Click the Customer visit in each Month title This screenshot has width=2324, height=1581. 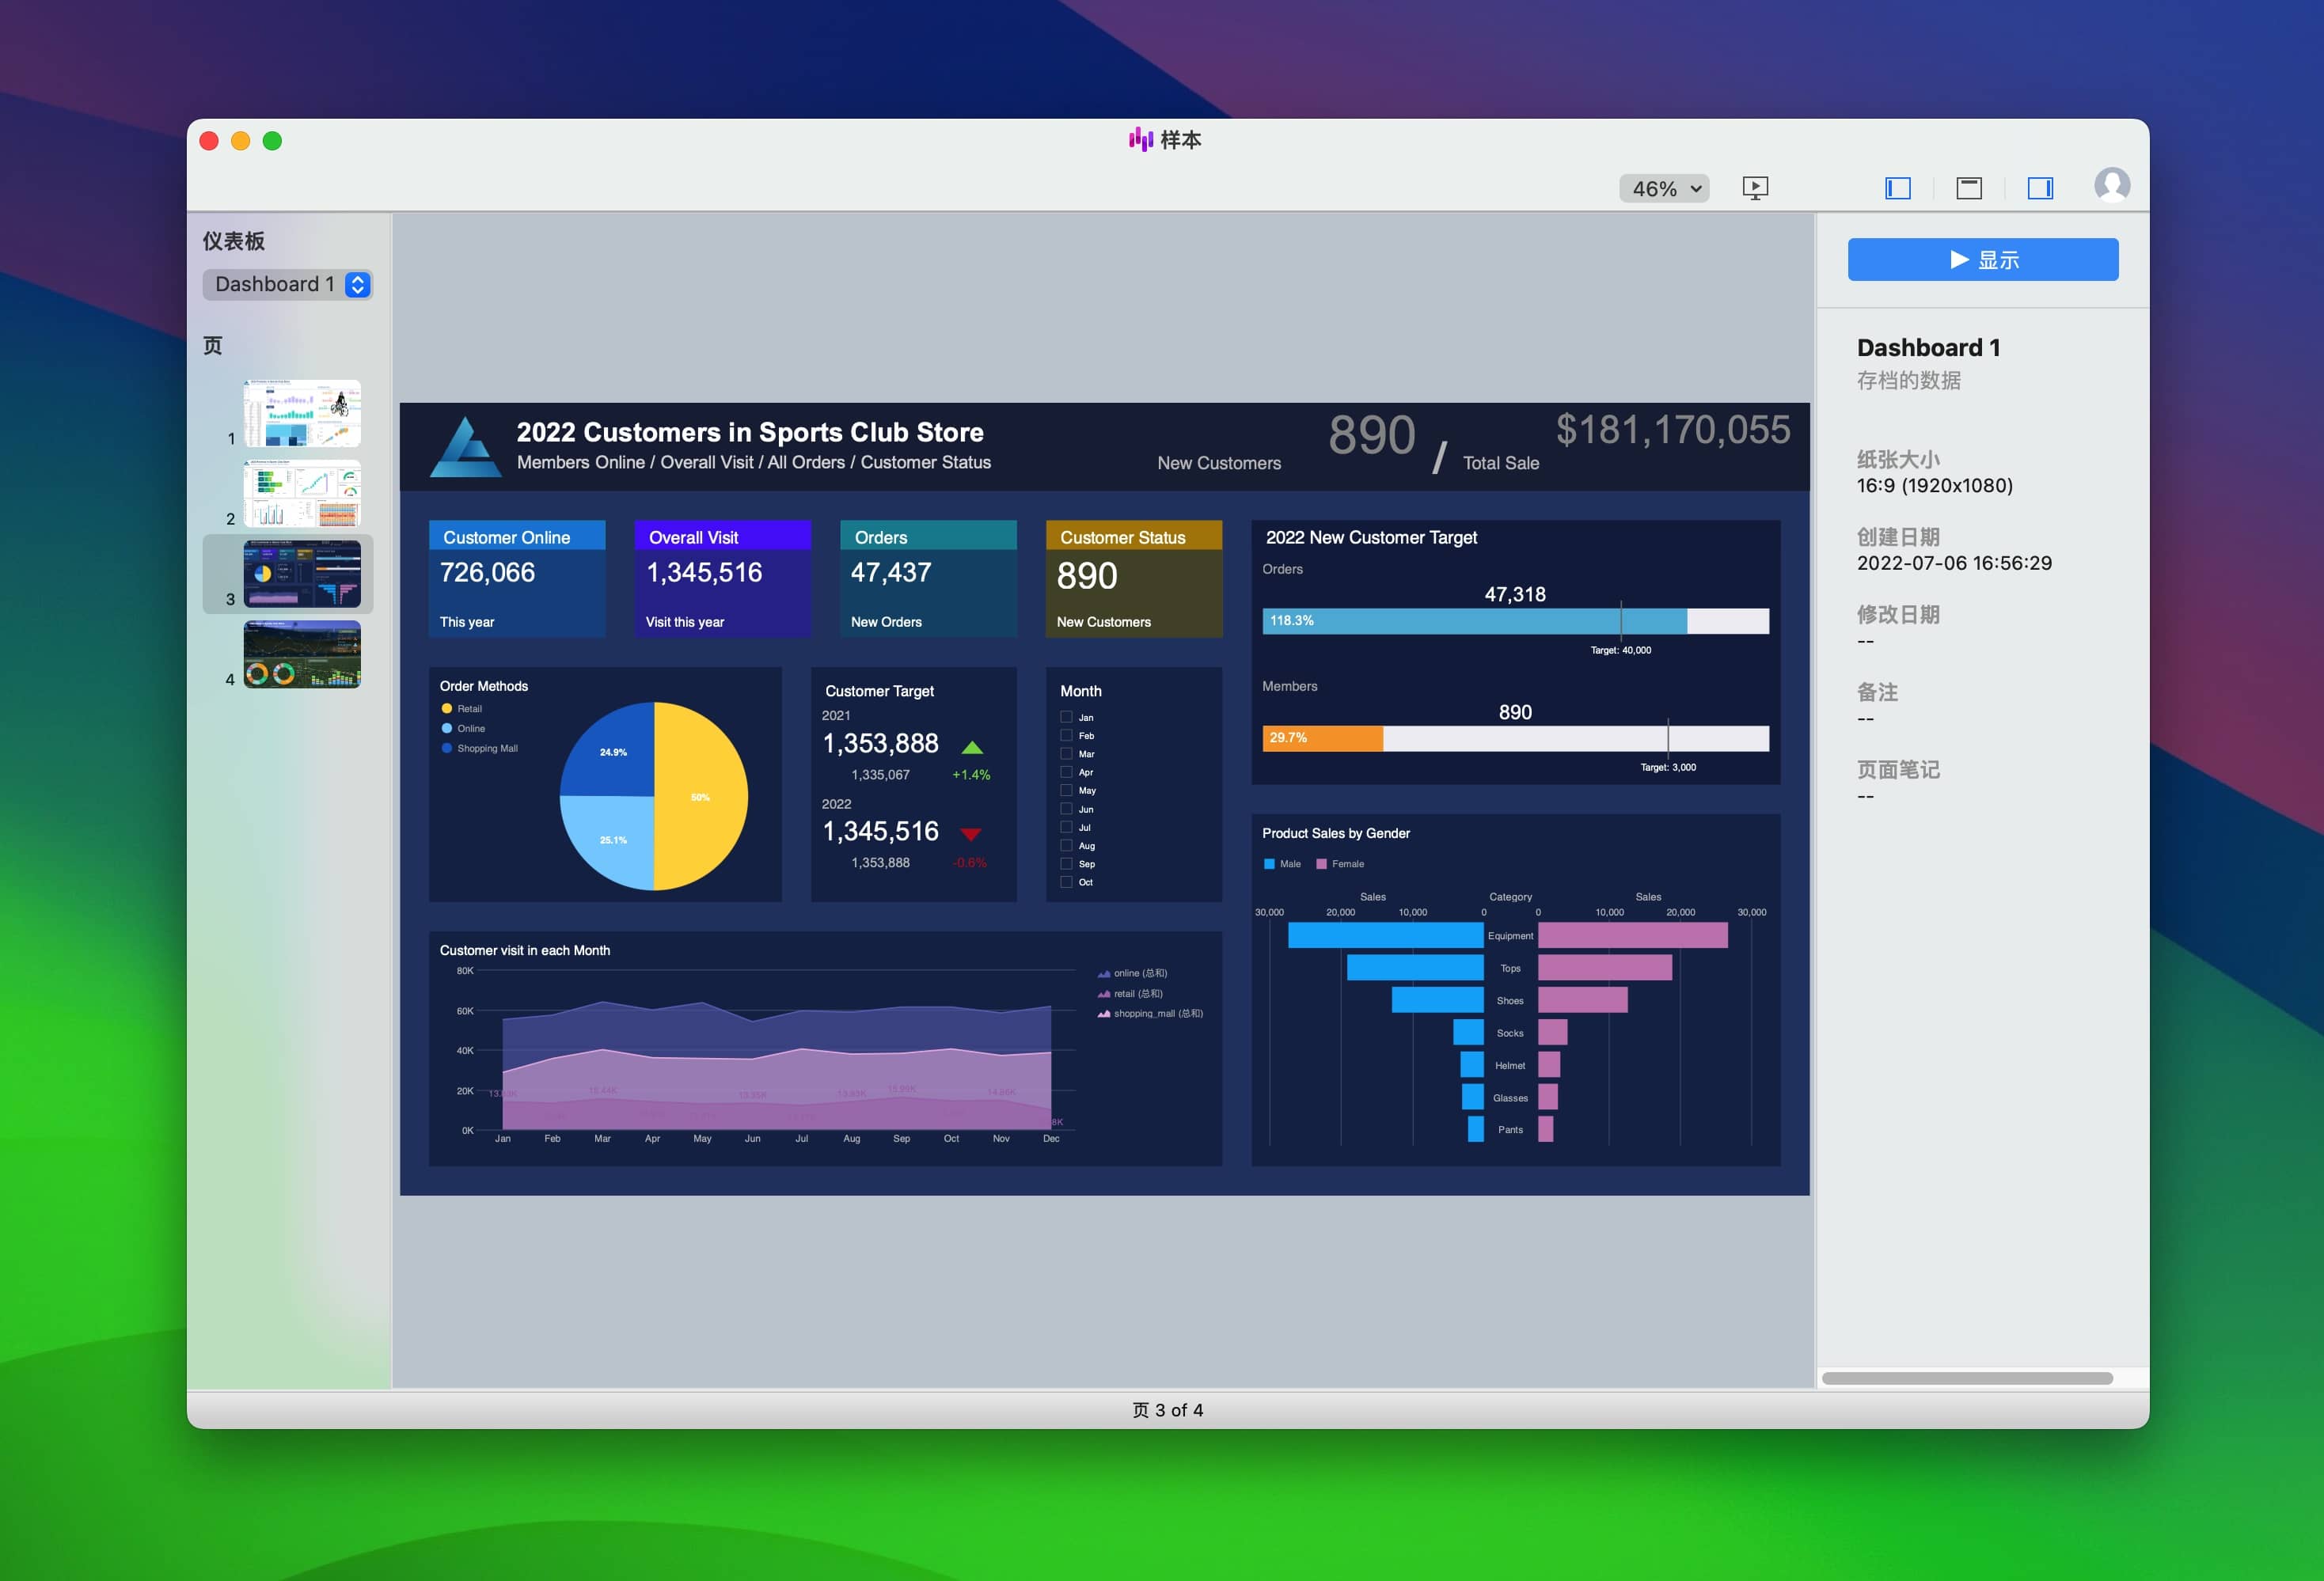click(x=525, y=950)
